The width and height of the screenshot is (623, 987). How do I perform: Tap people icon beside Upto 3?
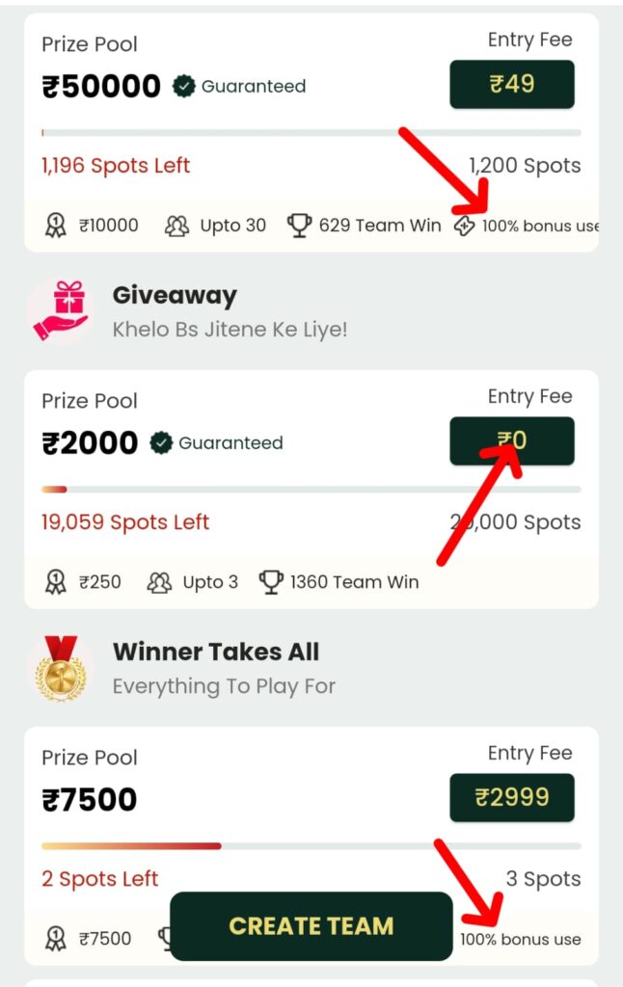[x=159, y=582]
